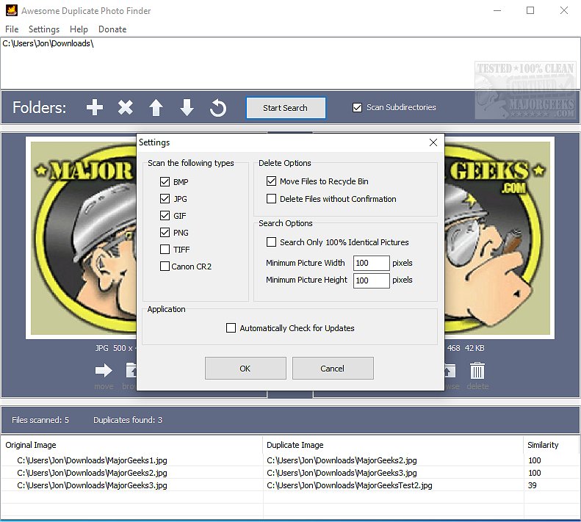Select the MajorGeeksTest2.jpg duplicate row

click(349, 485)
